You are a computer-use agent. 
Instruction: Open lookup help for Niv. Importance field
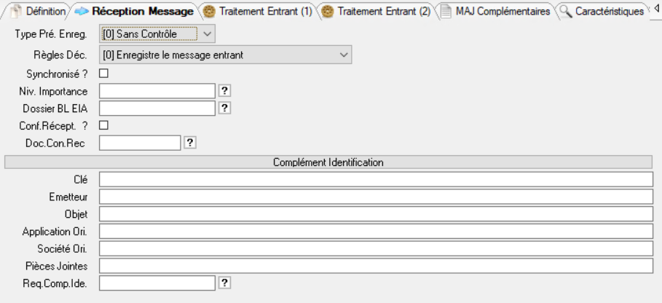pyautogui.click(x=225, y=90)
